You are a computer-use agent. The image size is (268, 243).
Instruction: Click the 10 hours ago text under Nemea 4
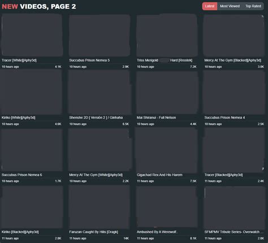pyautogui.click(x=213, y=124)
